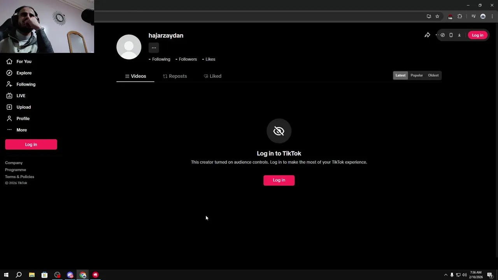This screenshot has height=280, width=498.
Task: Click the microphone icon in system tray
Action: 452,275
